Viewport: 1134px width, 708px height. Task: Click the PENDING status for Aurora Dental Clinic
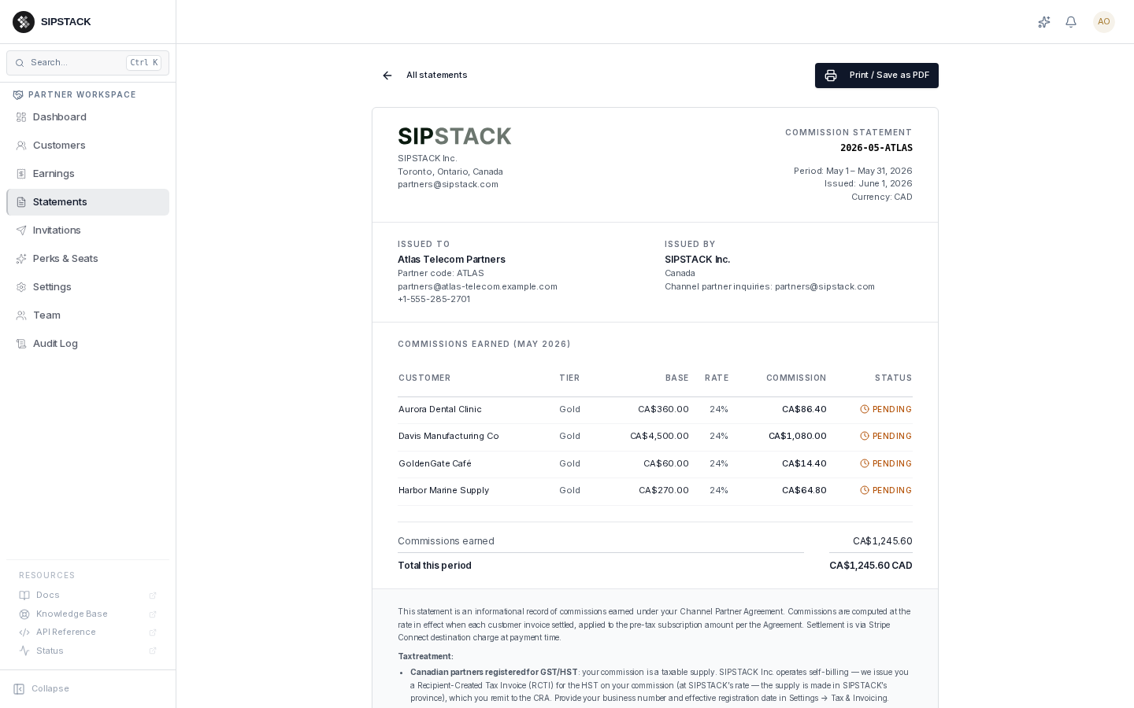coord(886,410)
